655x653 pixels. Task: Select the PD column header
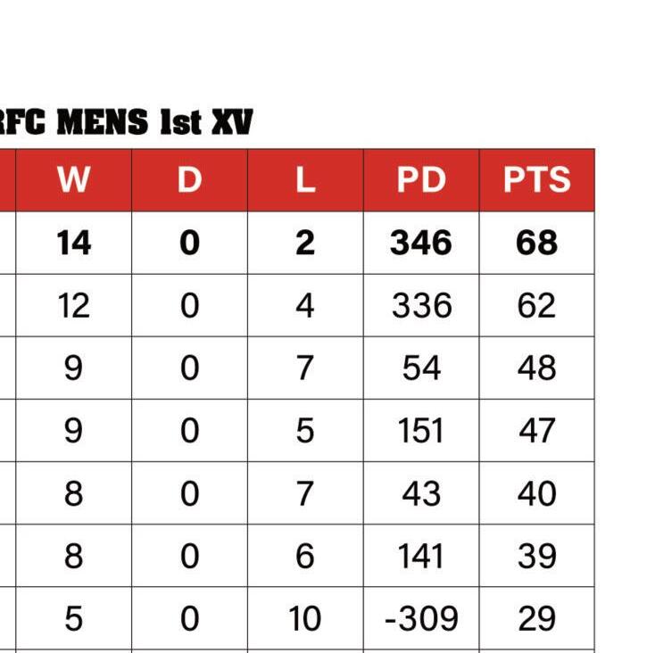421,180
